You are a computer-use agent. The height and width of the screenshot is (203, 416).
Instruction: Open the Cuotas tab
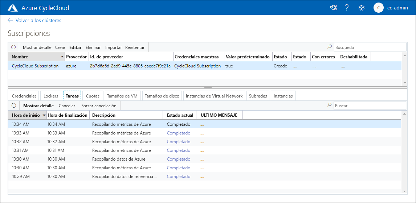click(93, 96)
